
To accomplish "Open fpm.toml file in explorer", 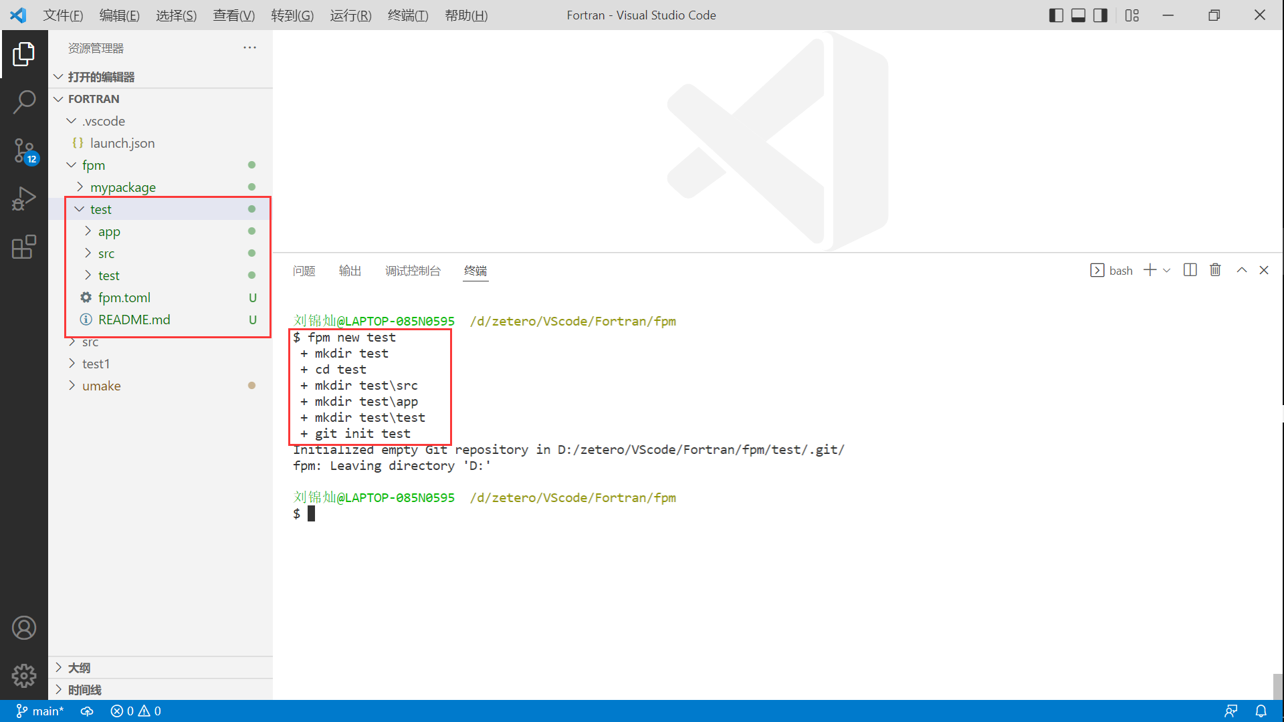I will (x=124, y=297).
